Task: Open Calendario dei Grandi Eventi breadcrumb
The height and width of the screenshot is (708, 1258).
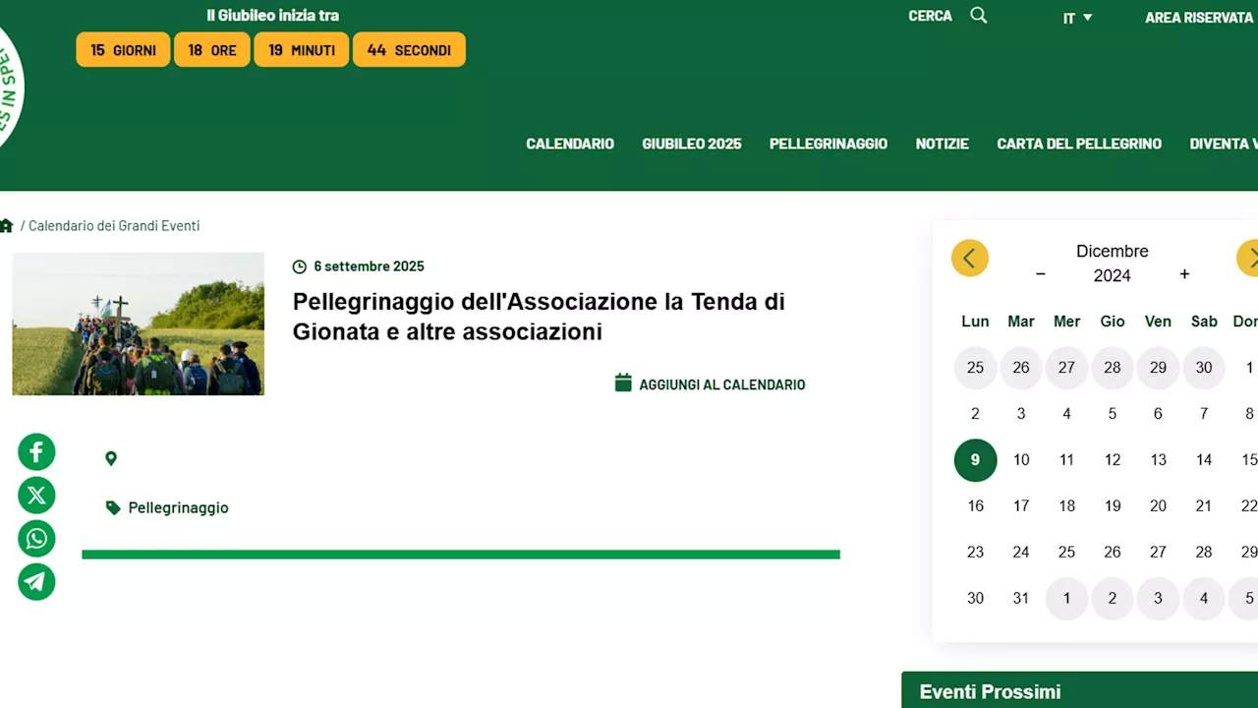Action: [114, 225]
